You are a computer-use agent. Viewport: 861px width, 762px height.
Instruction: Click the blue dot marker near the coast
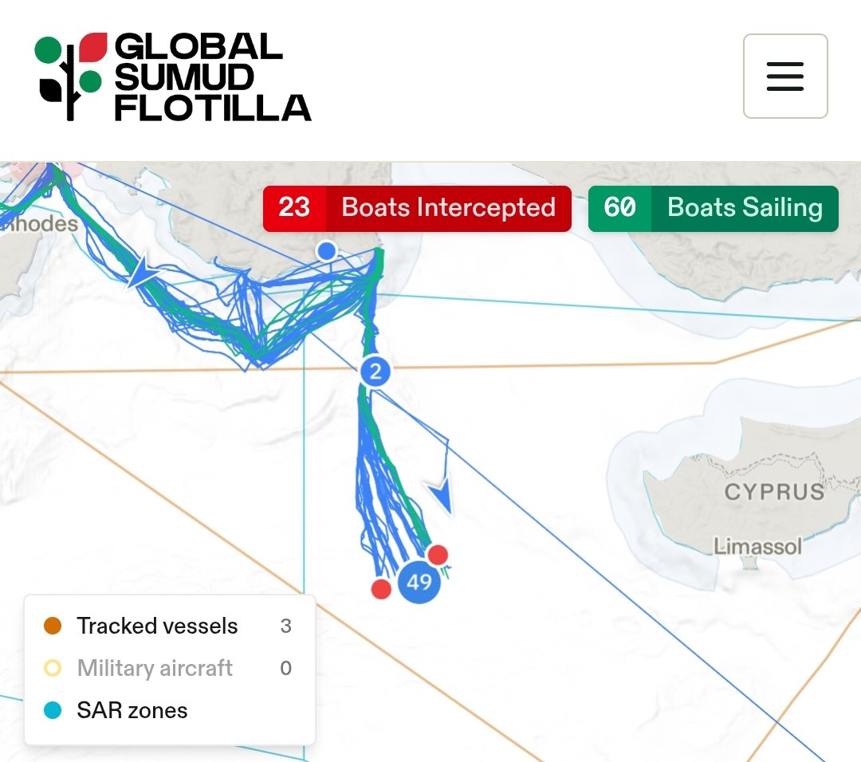tap(327, 251)
